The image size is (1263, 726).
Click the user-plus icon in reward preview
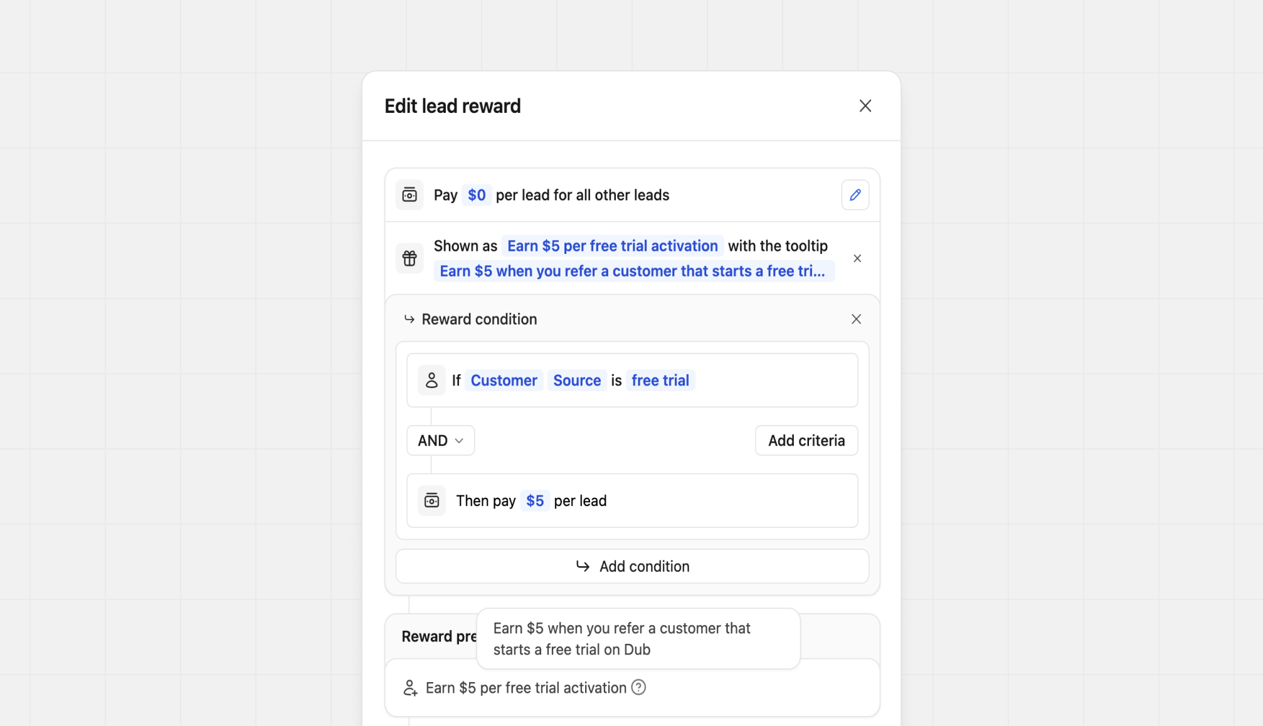[x=410, y=688]
